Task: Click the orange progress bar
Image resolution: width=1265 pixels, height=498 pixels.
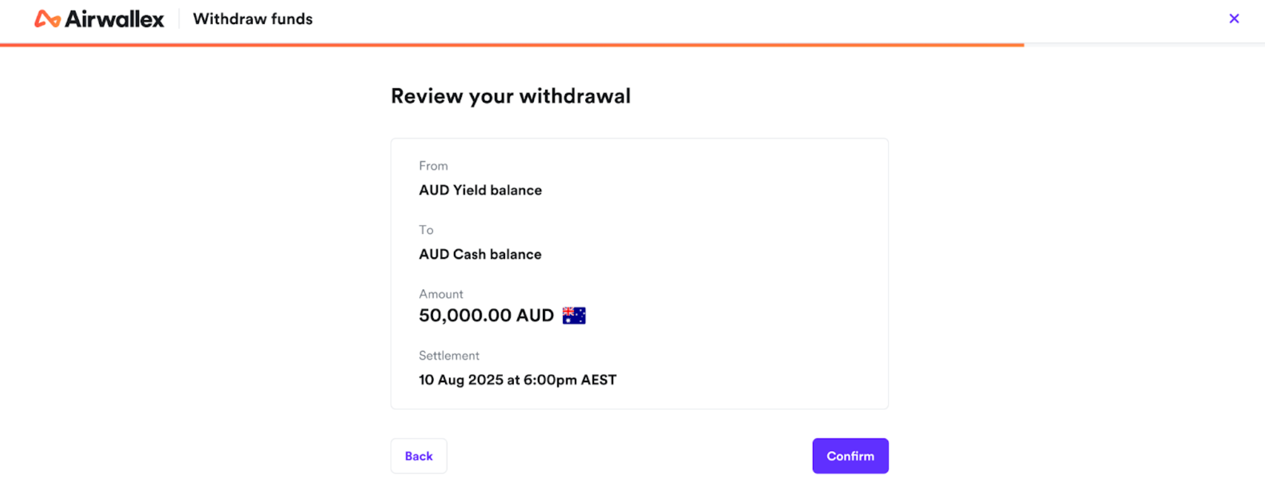Action: tap(512, 45)
